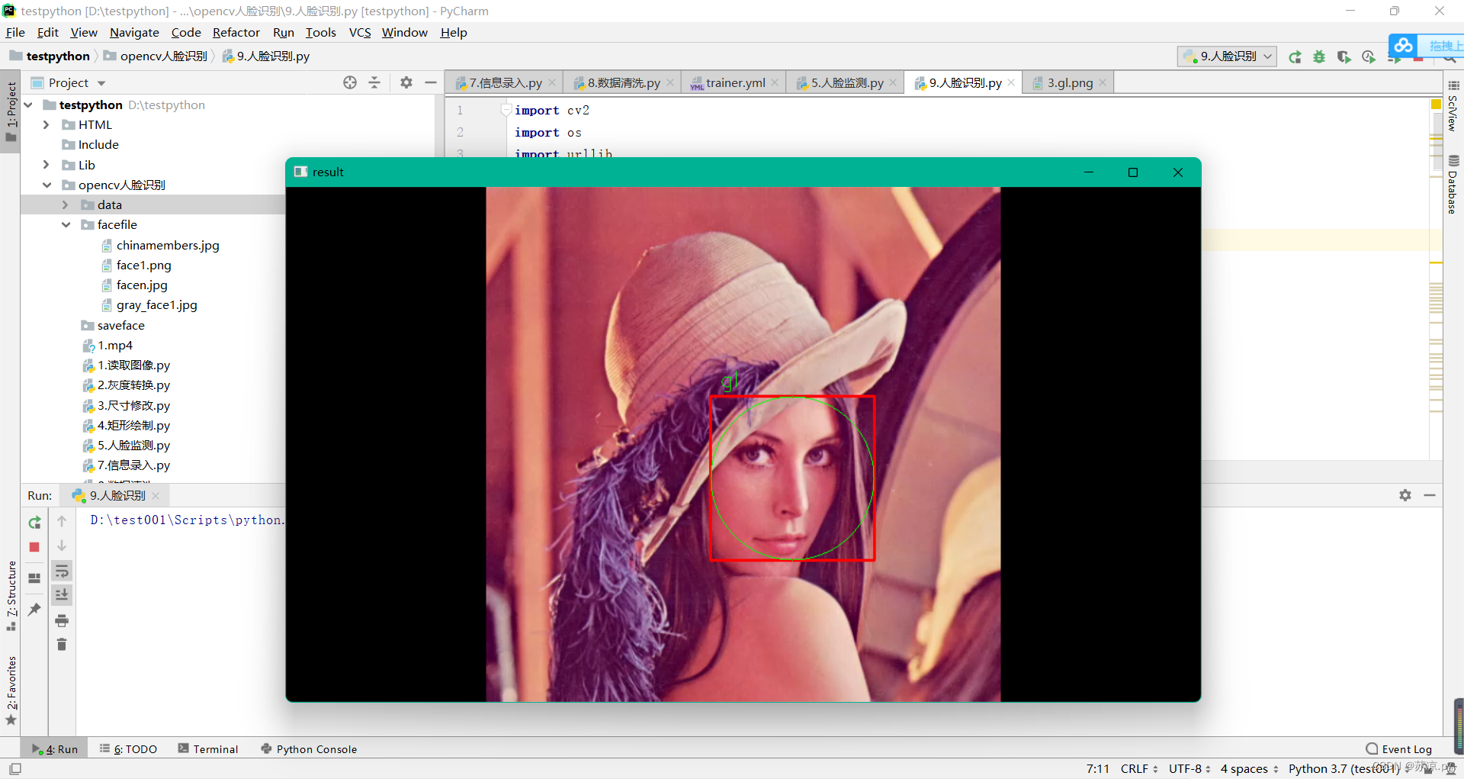
Task: Stop the running process
Action: coord(34,547)
